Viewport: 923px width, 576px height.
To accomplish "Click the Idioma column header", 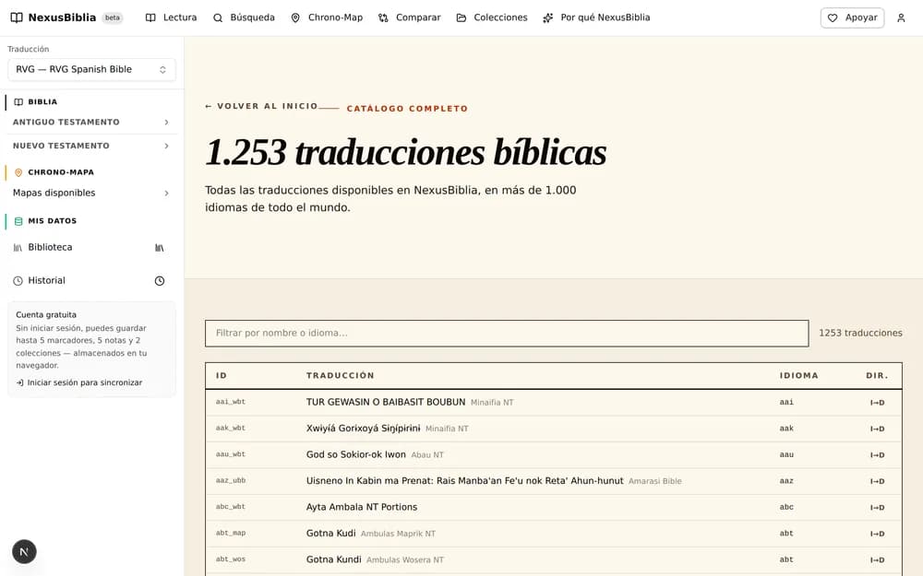I will (x=798, y=376).
